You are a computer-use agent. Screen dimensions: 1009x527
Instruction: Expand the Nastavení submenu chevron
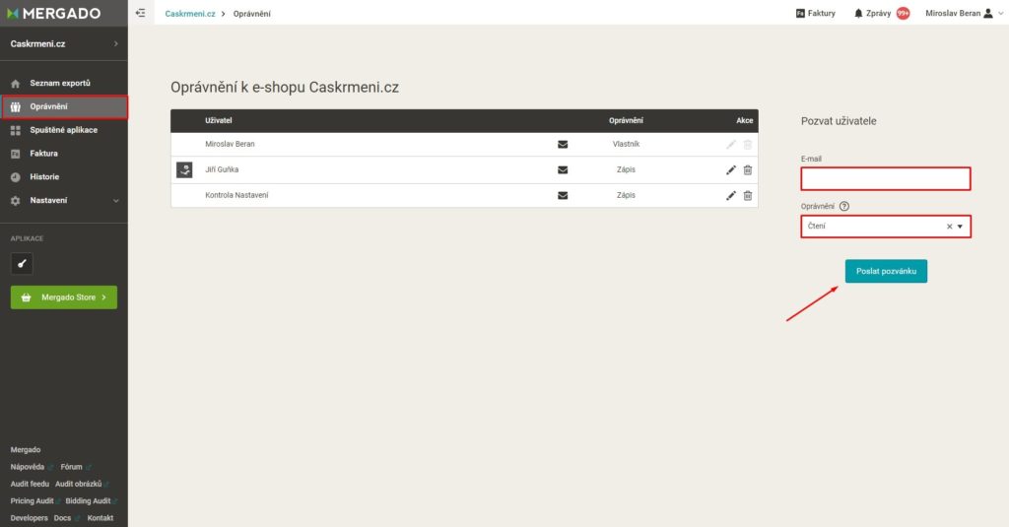116,201
